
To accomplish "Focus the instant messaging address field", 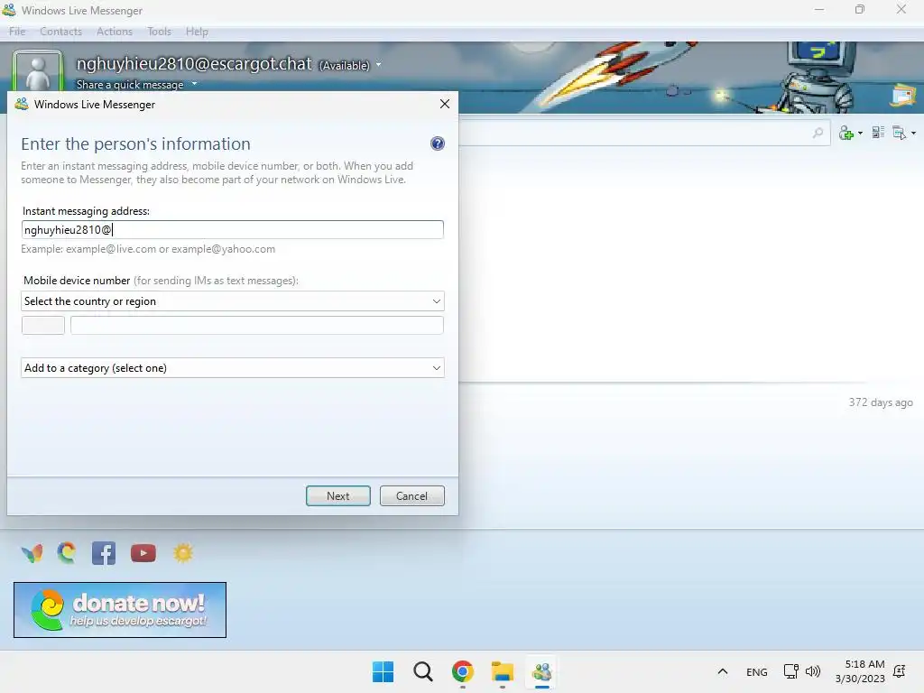I will click(232, 230).
